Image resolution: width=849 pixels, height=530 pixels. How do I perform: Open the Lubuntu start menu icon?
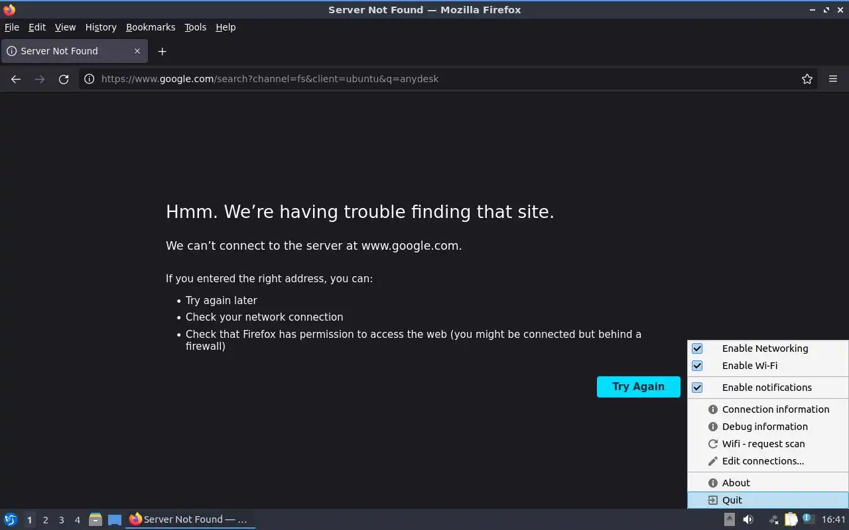[x=11, y=519]
